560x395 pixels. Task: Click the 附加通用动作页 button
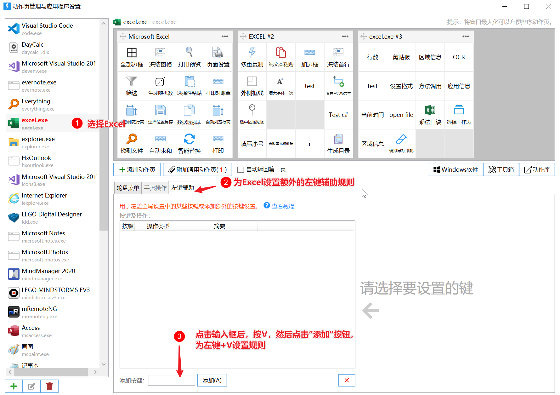tap(197, 169)
